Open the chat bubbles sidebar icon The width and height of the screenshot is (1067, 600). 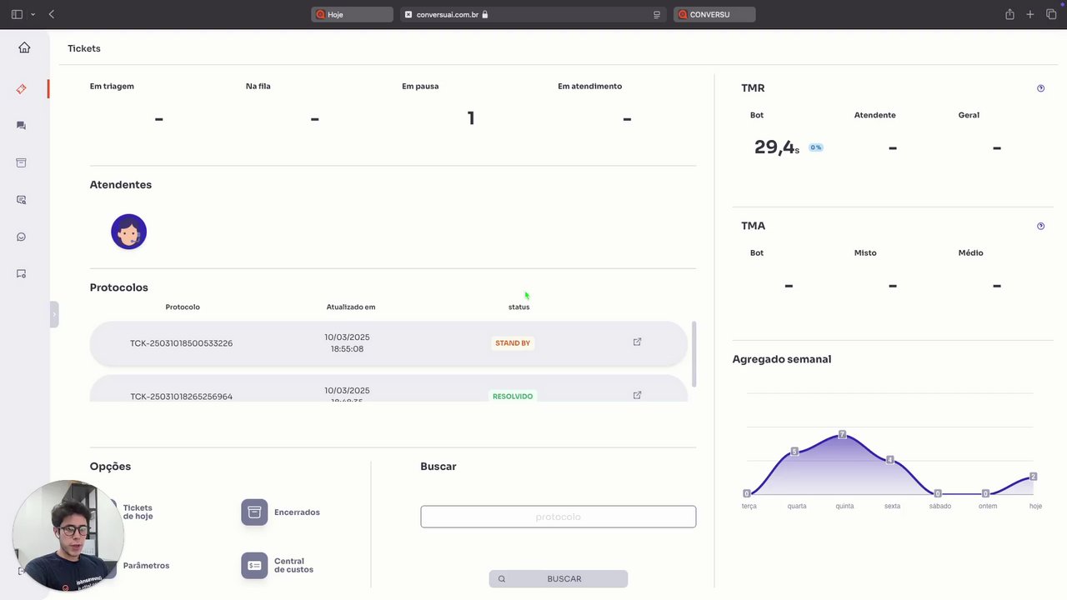click(22, 126)
